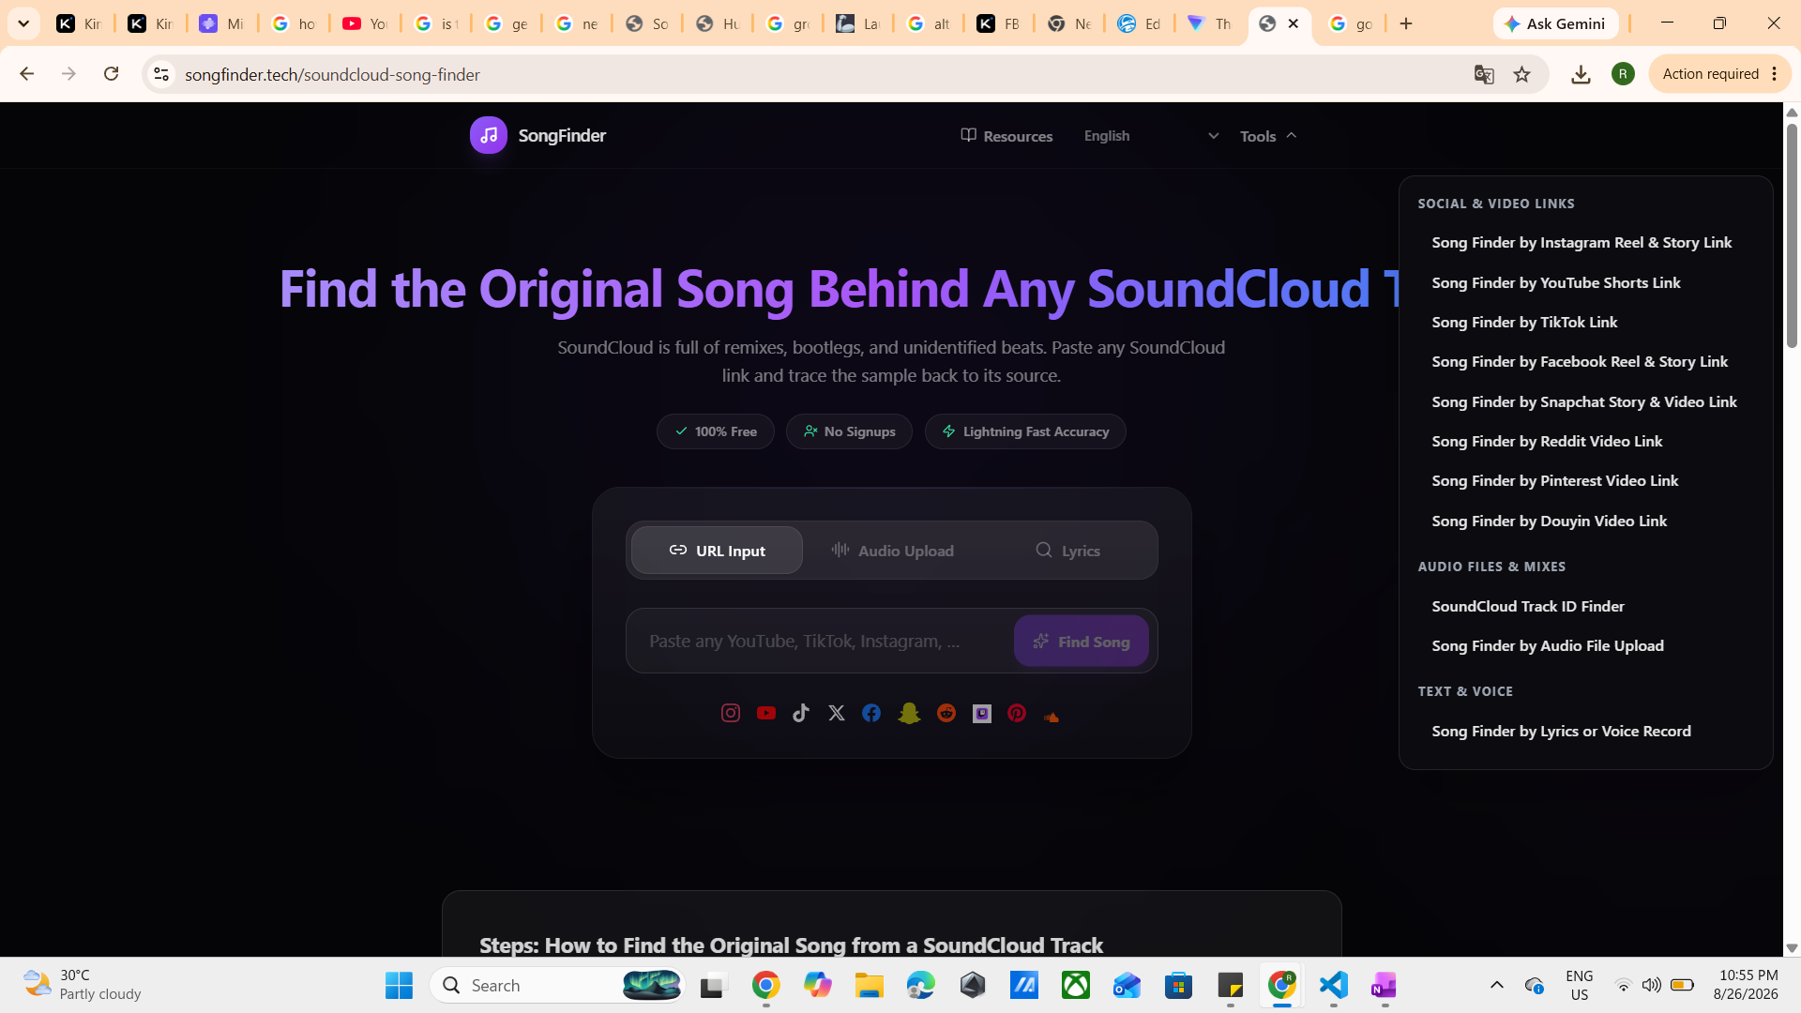This screenshot has height=1013, width=1801.
Task: Open Song Finder by Snapchat Story & Video Link
Action: coord(1584,402)
